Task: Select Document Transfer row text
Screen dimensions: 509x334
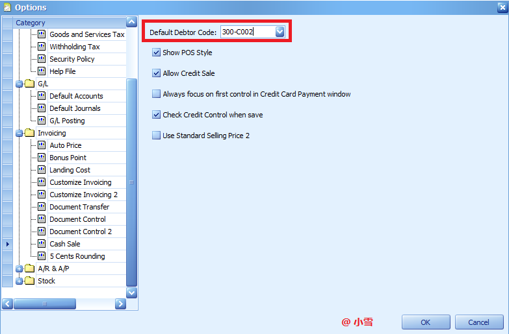Action: [x=79, y=207]
